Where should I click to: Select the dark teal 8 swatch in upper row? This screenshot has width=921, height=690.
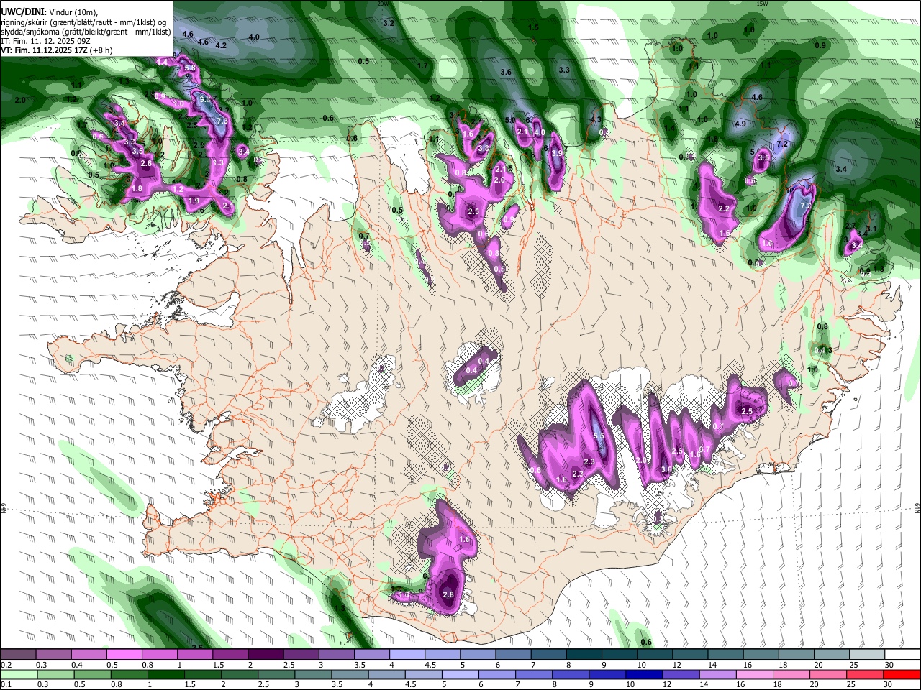(x=583, y=655)
